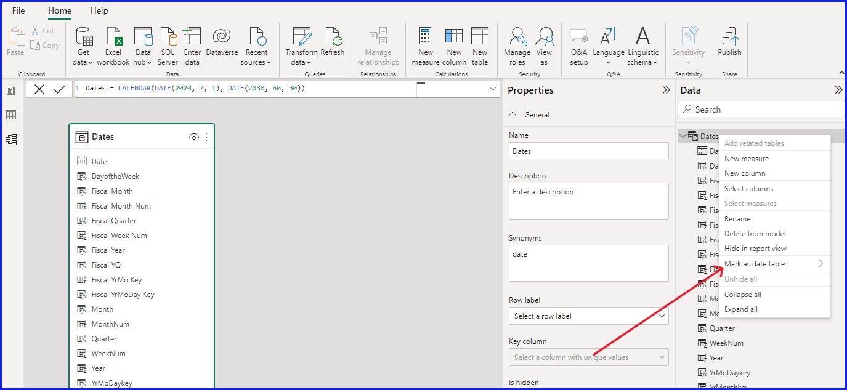Choose Collapse all in context menu
Screen dimensions: 847x390
[x=774, y=295]
